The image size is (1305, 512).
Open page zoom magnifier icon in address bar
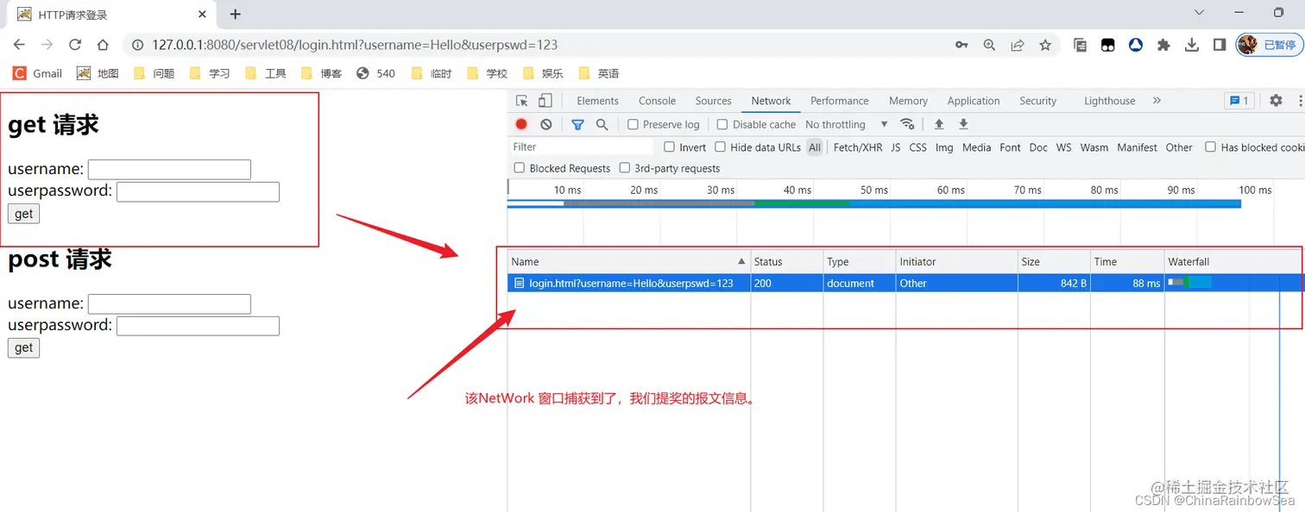pos(990,45)
